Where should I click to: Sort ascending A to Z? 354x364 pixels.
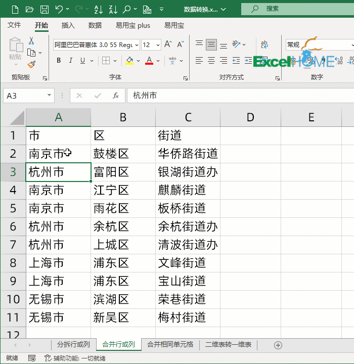pyautogui.click(x=99, y=9)
